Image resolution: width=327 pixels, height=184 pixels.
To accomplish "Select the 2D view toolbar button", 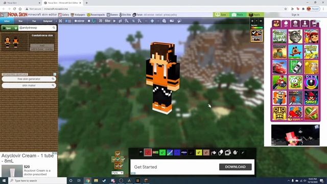I will 101,21.
